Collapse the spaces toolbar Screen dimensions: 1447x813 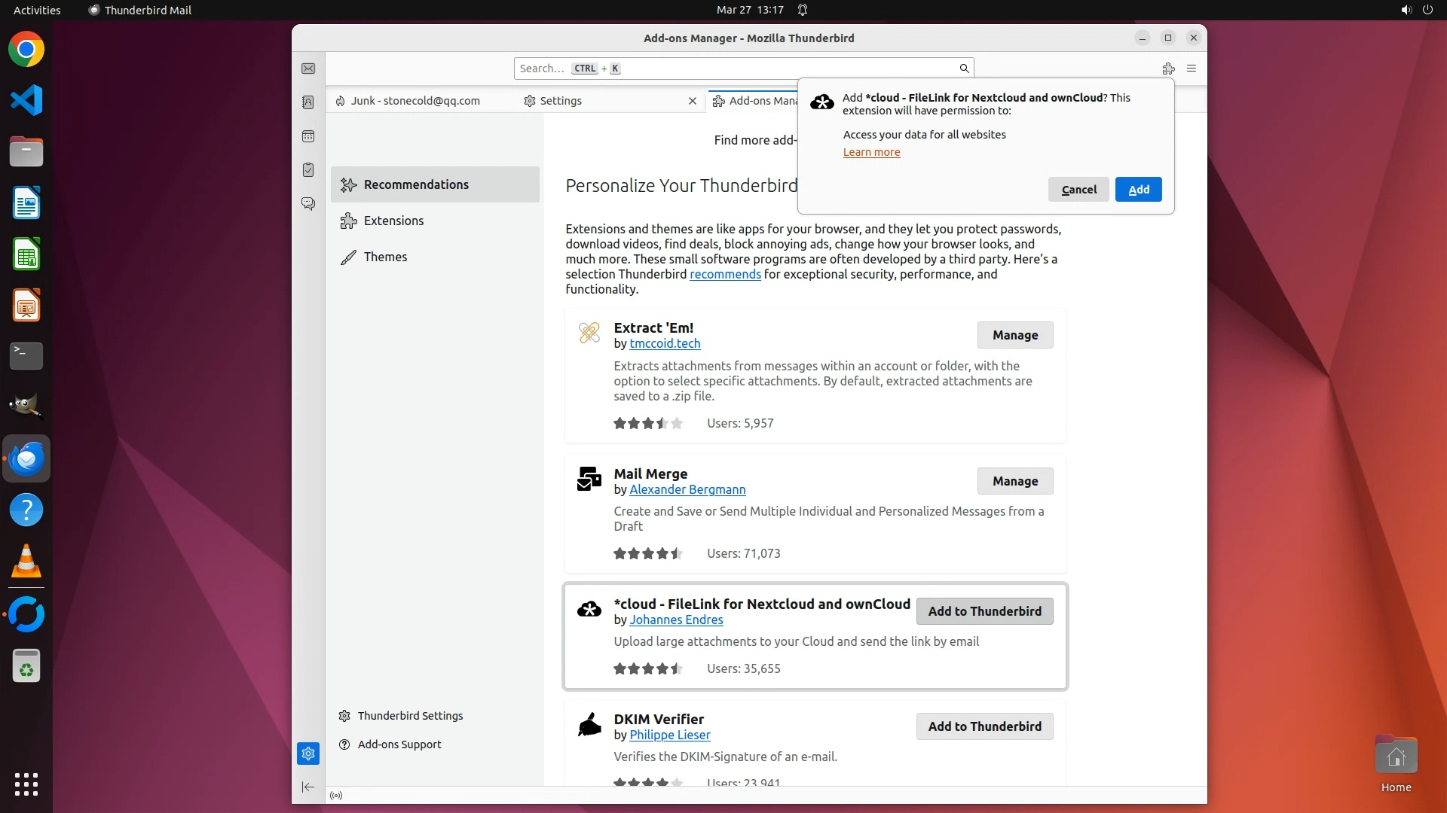308,787
